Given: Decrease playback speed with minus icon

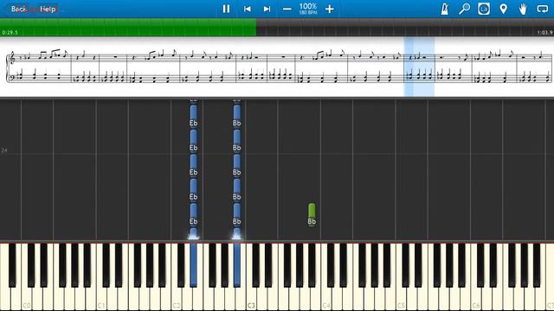Looking at the screenshot, I should [x=287, y=9].
